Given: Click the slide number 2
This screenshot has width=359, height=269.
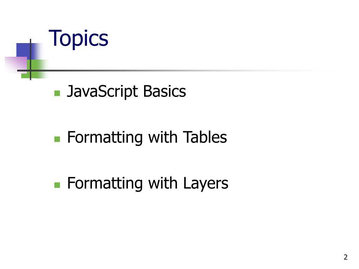Looking at the screenshot, I should pos(345,257).
